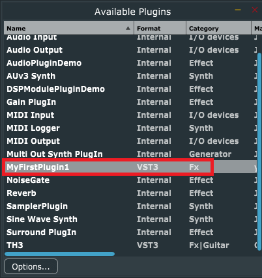This screenshot has height=278, width=262.
Task: Select the DSPModulePluginDemo row
Action: coord(130,89)
